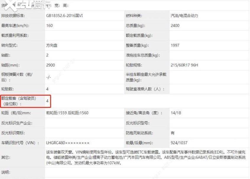Click the track value 前轮距:1559 后轮距:1560
Viewport: 250px width, 179px height.
67,113
